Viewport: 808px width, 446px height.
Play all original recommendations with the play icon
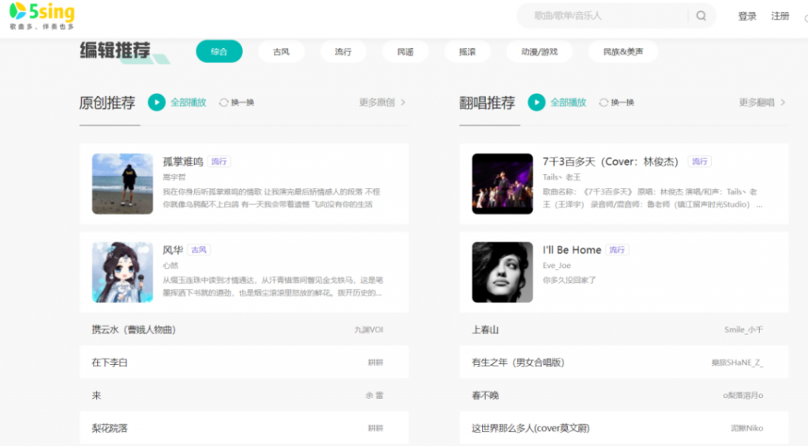click(x=157, y=102)
